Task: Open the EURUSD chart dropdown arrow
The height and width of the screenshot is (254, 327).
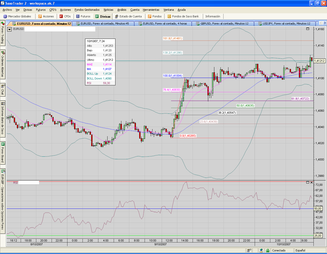Action: 9,29
